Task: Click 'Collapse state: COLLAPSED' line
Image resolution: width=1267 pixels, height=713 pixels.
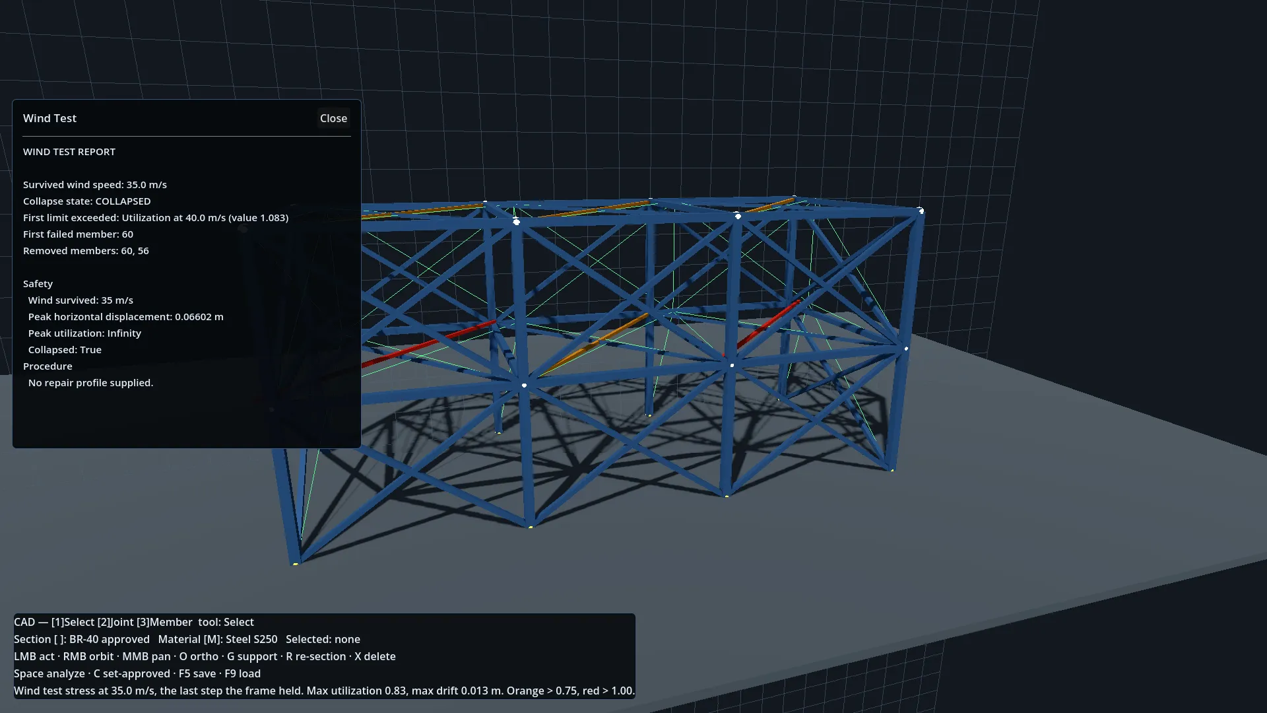Action: pos(87,201)
